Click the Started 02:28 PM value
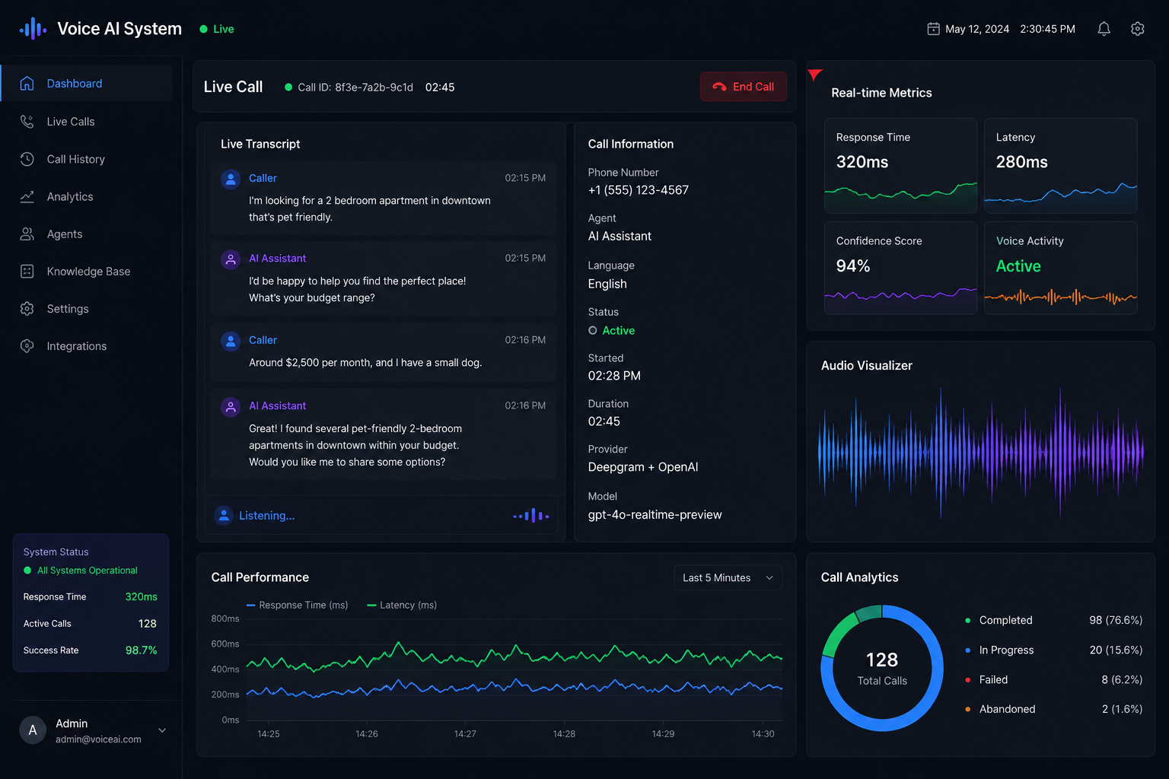 pos(614,376)
